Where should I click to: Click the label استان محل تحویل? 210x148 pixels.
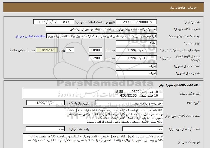(187, 66)
